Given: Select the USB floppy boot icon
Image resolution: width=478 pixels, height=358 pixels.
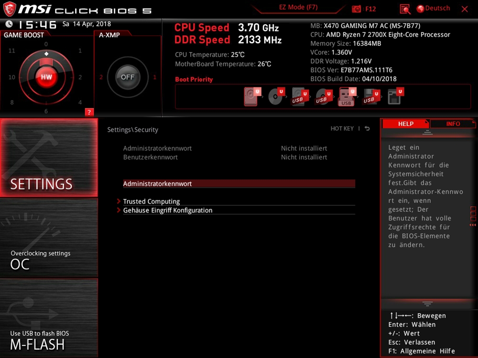Looking at the screenshot, I should click(371, 96).
